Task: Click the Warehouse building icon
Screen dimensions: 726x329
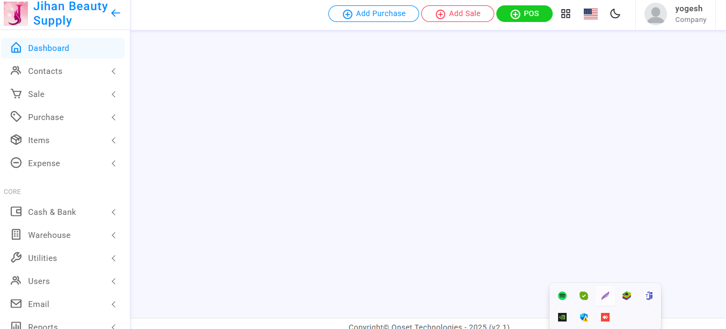Action: click(16, 235)
